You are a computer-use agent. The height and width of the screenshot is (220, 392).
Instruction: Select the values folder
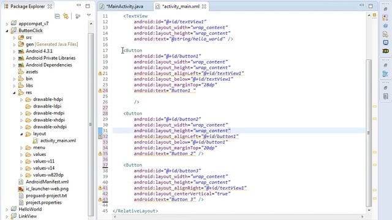(36, 155)
